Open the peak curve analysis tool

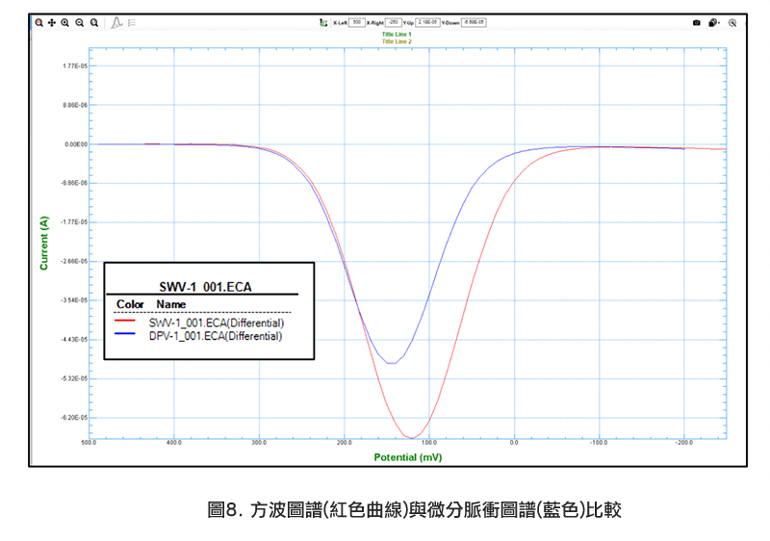[115, 21]
